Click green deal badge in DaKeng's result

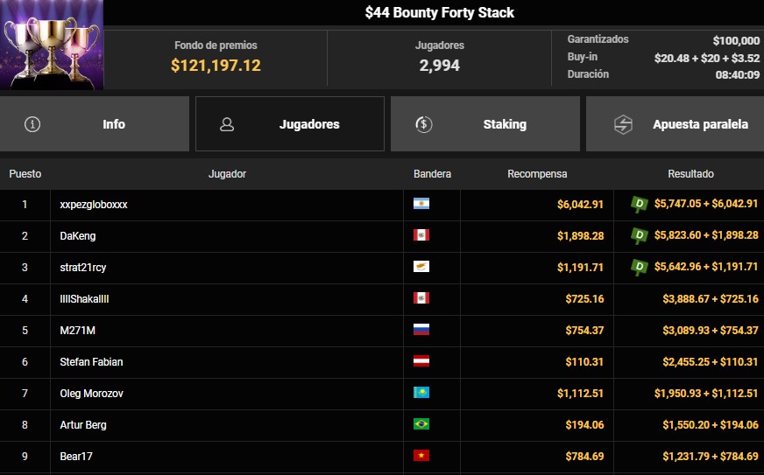640,235
